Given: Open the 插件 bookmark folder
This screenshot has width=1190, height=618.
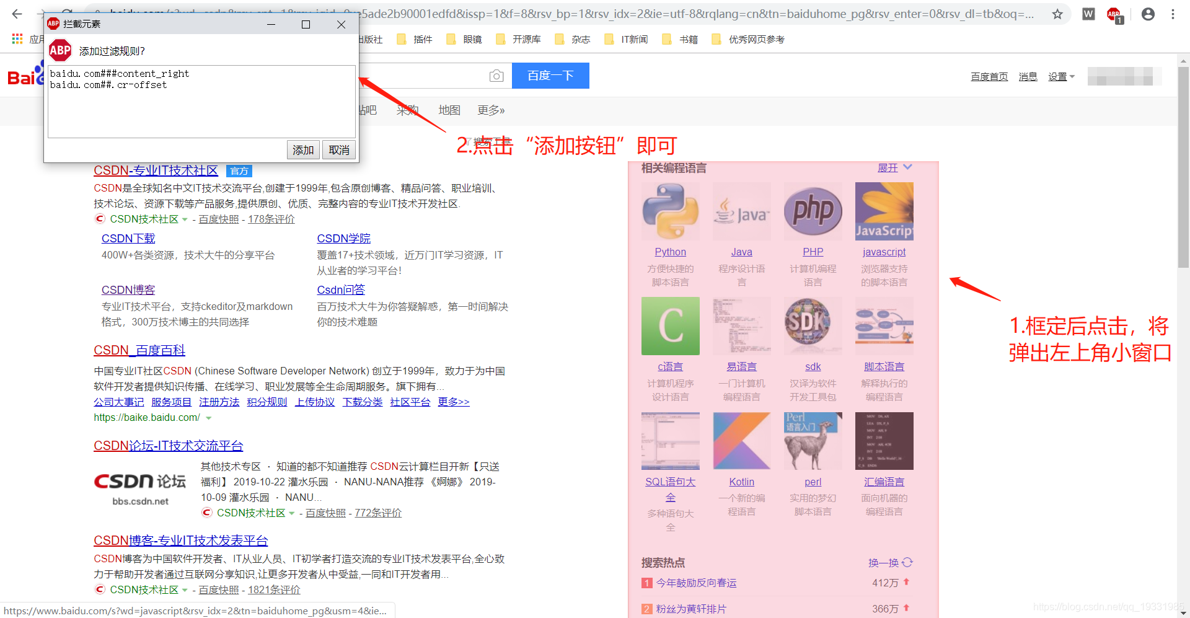Looking at the screenshot, I should click(x=415, y=39).
